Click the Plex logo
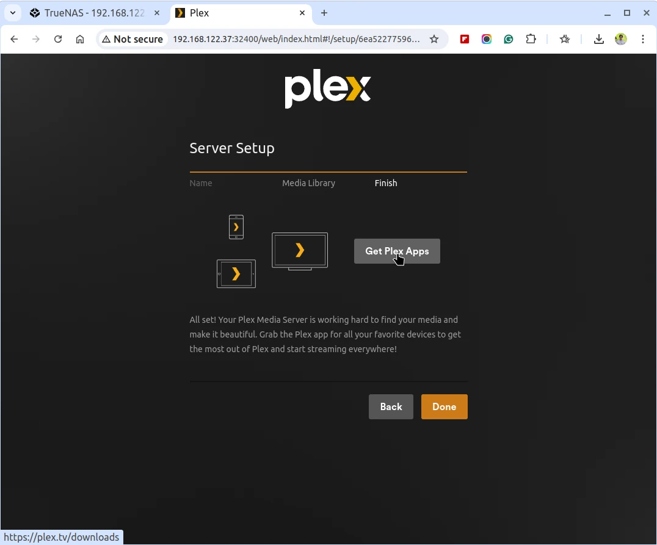 (328, 89)
